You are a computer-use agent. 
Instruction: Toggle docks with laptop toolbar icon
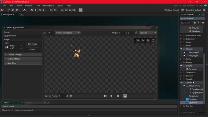click(x=81, y=10)
